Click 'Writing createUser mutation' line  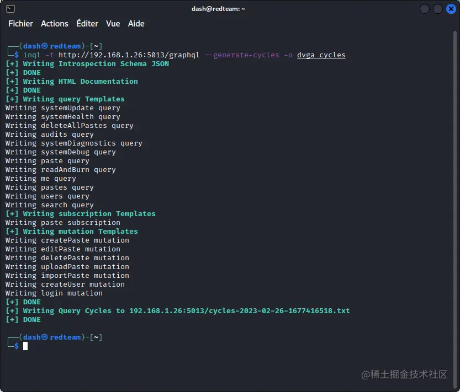pyautogui.click(x=65, y=284)
